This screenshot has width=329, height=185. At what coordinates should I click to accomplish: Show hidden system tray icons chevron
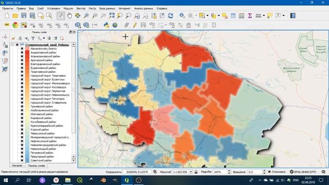[260, 180]
